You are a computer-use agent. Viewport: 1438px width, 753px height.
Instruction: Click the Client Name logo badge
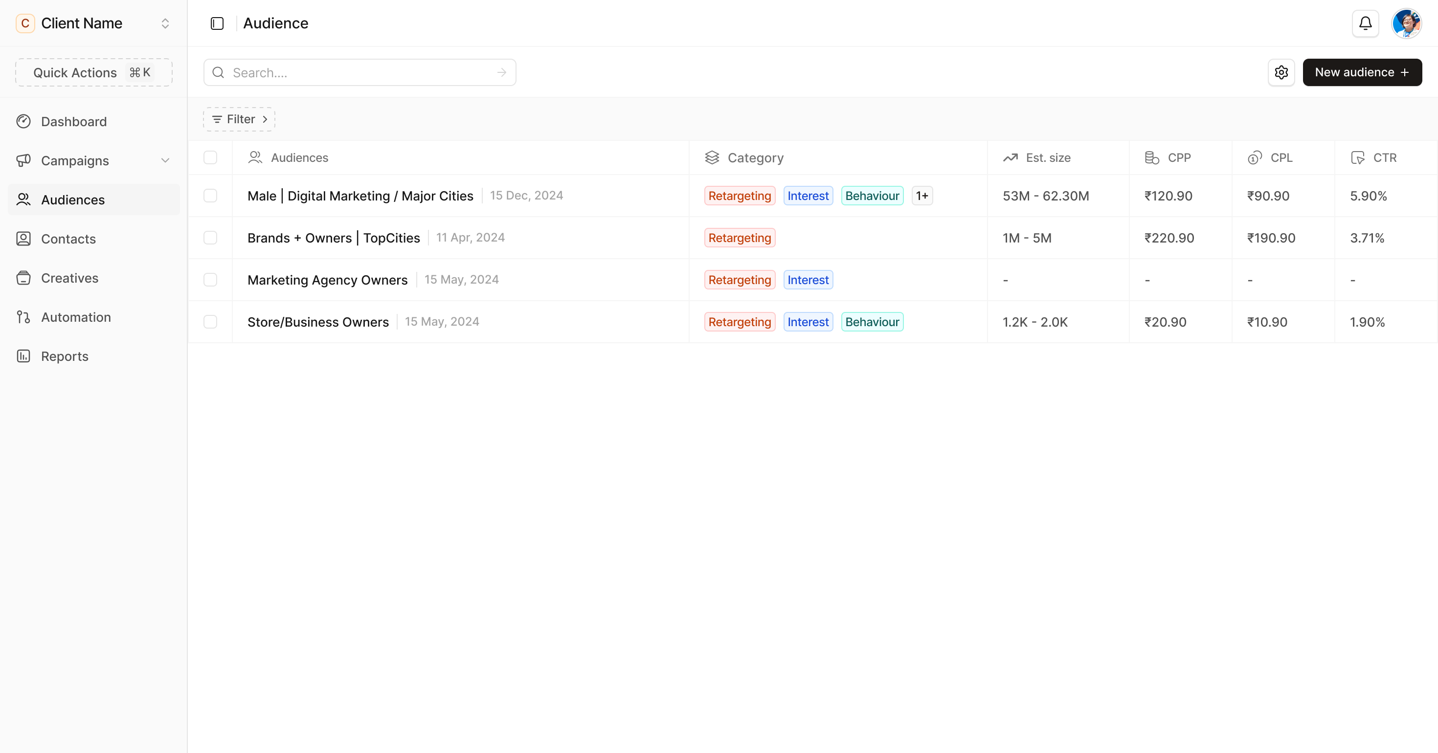[25, 23]
